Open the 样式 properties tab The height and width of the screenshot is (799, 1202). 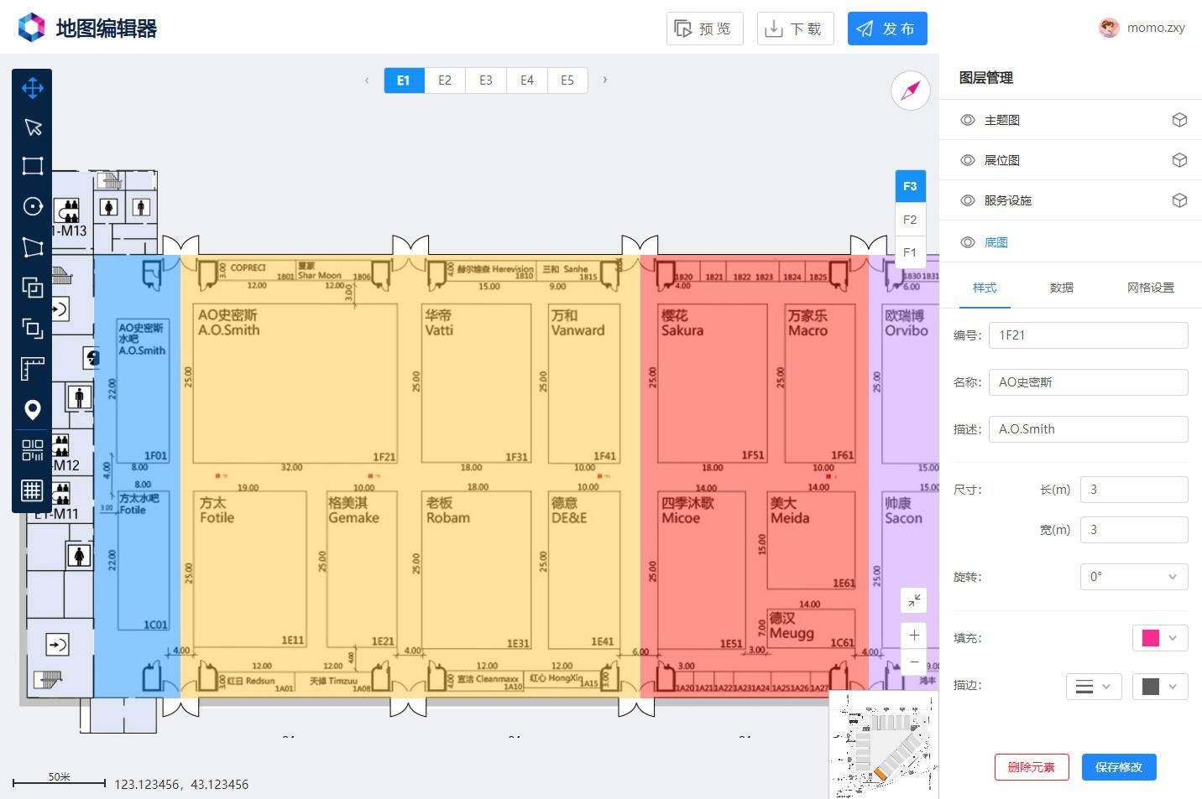click(x=985, y=288)
